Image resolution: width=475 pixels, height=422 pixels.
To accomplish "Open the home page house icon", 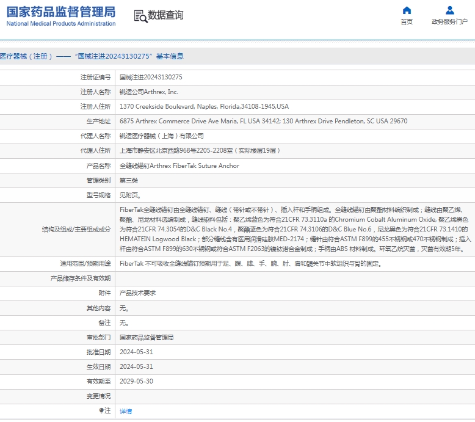I will tap(407, 10).
